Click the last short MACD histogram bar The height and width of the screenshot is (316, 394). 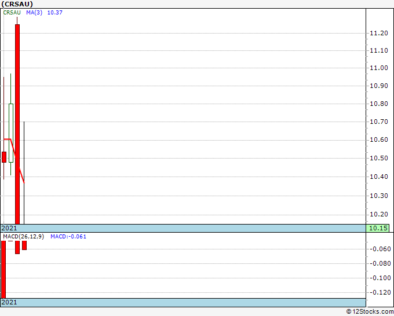point(24,245)
